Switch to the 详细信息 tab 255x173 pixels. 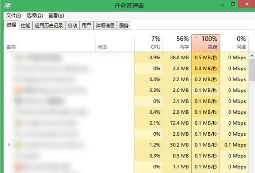tap(105, 25)
